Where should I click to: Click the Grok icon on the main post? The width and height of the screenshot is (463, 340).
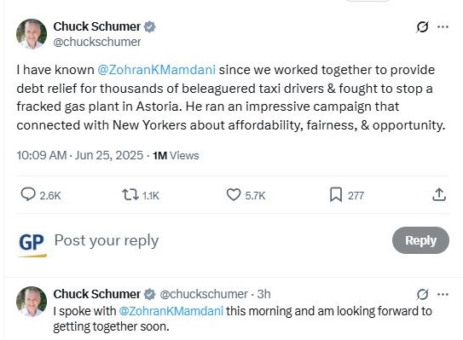[x=422, y=27]
